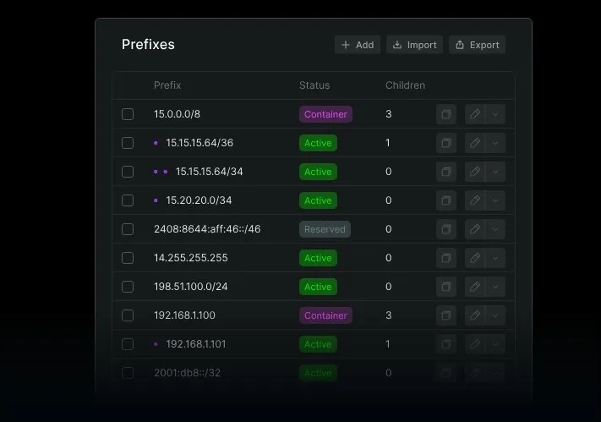Click the Container status badge on 15.0.0.0/8
Viewport: 601px width, 422px height.
[x=325, y=114]
